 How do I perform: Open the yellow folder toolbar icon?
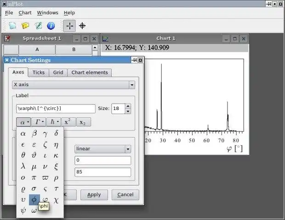point(25,26)
